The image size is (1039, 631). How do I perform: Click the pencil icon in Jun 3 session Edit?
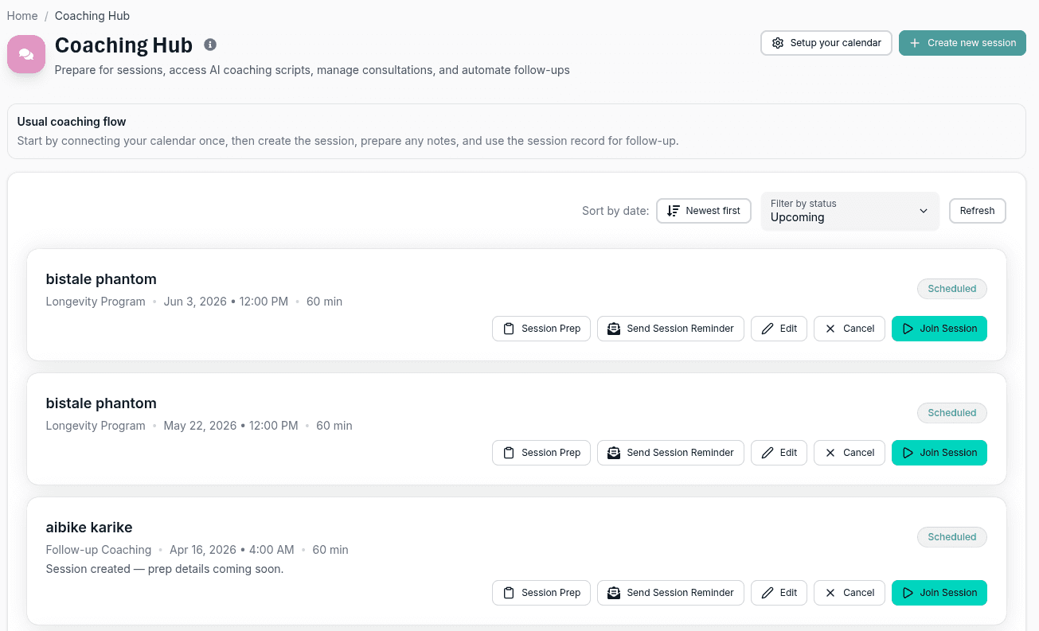pos(768,329)
